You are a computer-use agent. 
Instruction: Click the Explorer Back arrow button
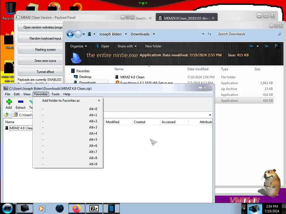tap(70, 34)
